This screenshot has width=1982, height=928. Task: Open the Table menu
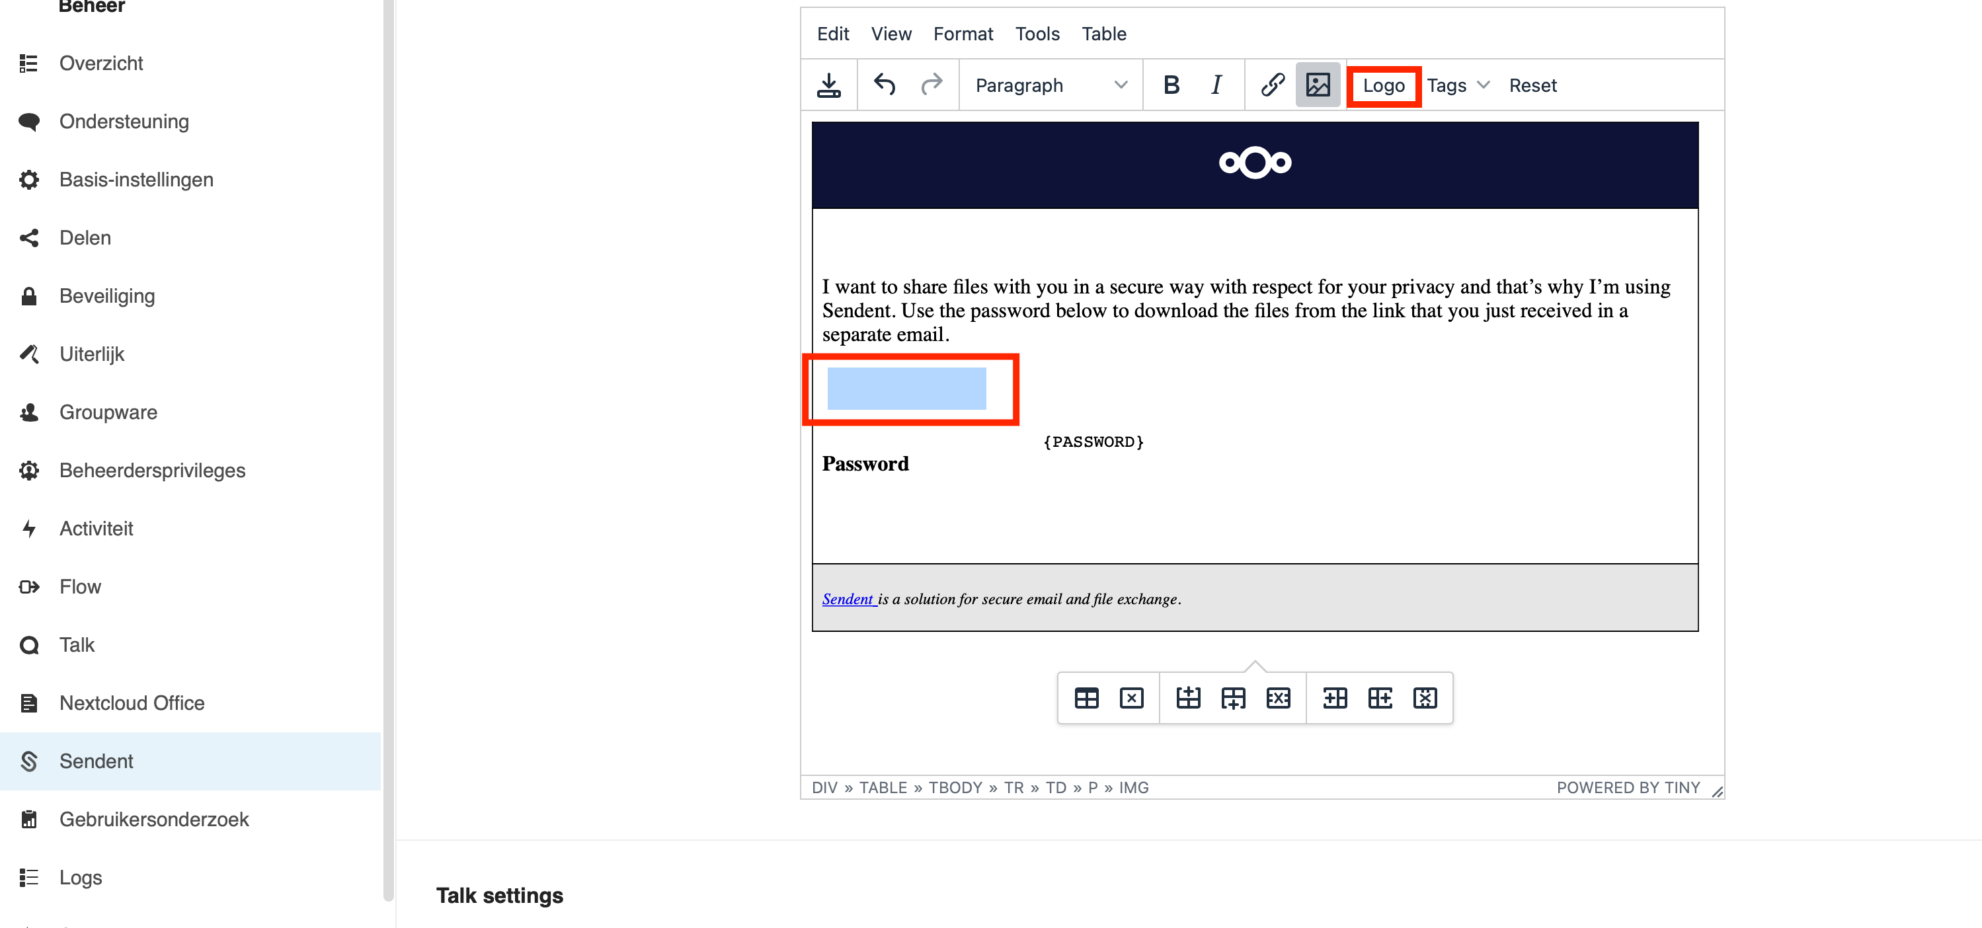click(1103, 34)
